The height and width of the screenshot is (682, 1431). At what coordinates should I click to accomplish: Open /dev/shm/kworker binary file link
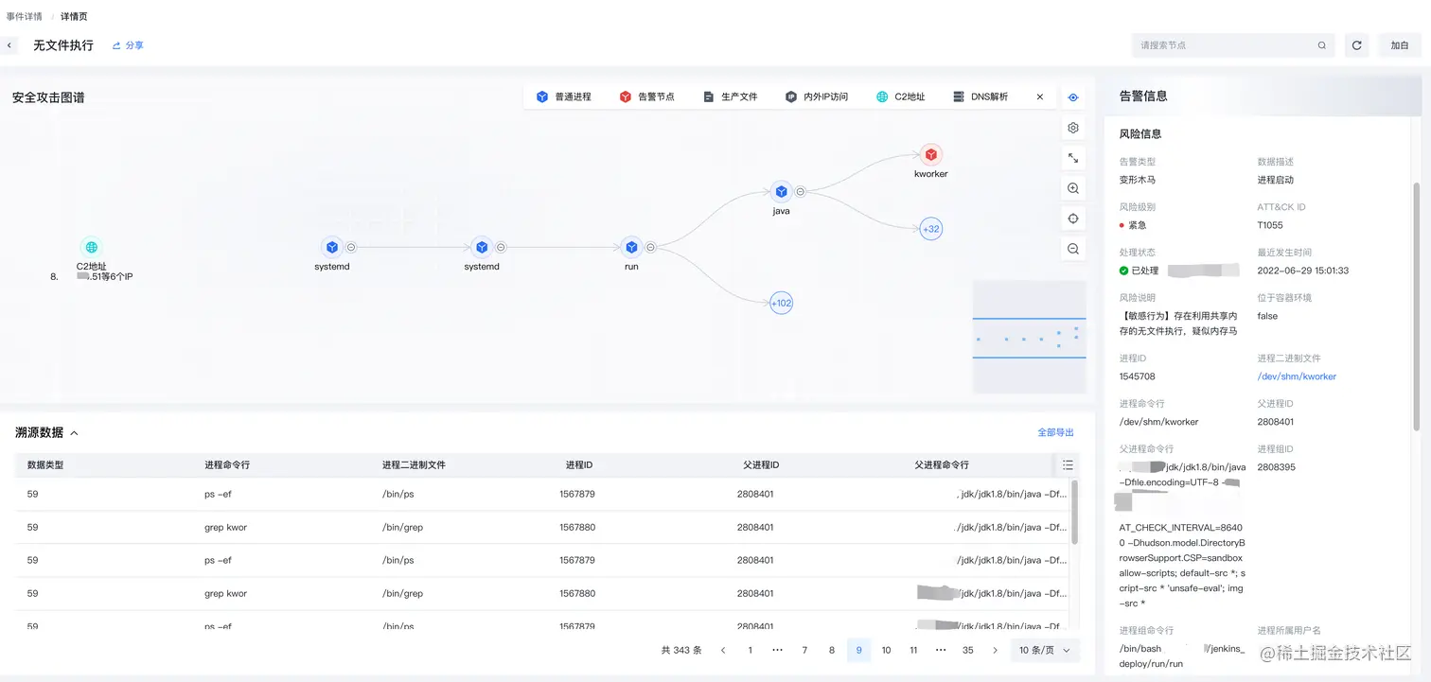[x=1297, y=376]
